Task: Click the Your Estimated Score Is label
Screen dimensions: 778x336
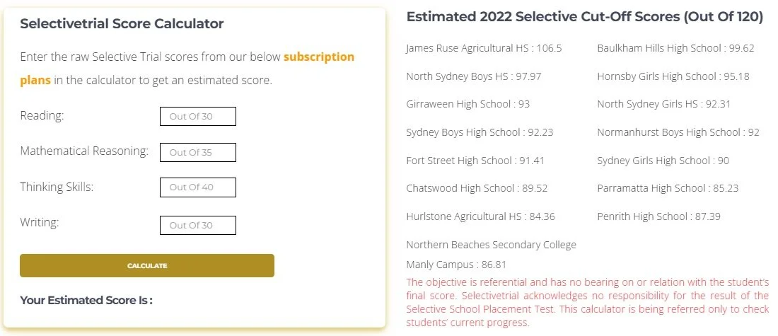Action: click(86, 300)
